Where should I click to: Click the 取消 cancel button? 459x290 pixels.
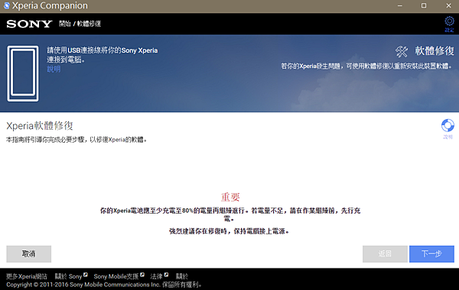29,254
